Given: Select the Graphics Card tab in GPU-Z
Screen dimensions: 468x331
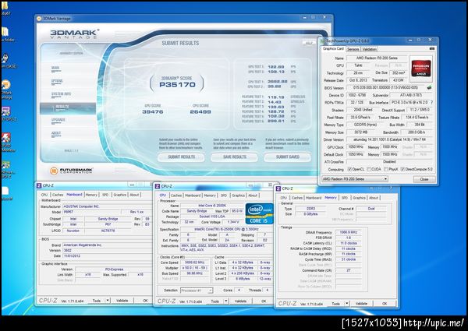Looking at the screenshot, I should point(333,48).
